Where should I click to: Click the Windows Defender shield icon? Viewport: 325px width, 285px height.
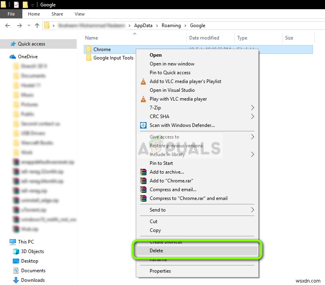point(143,125)
